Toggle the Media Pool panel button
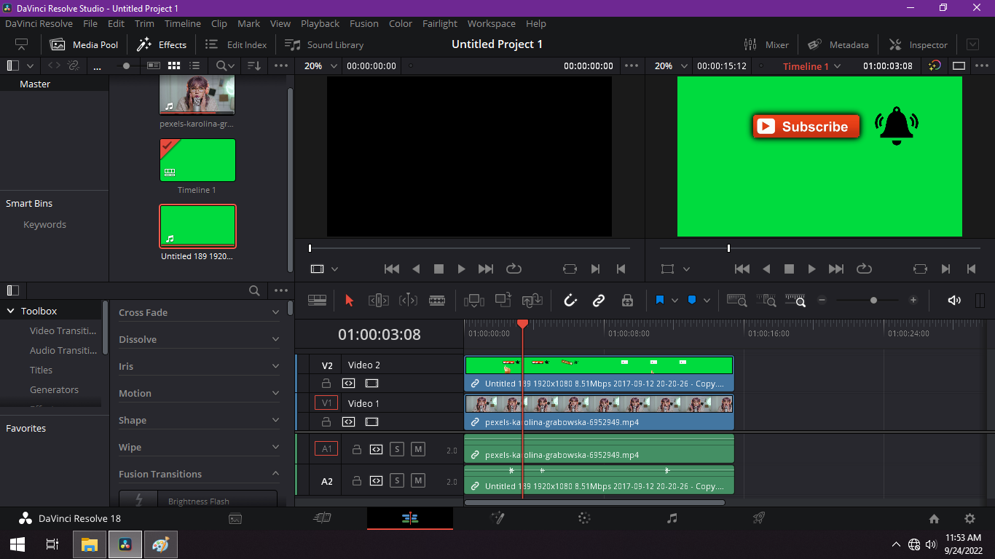Screen dimensions: 995x559 [x=84, y=44]
